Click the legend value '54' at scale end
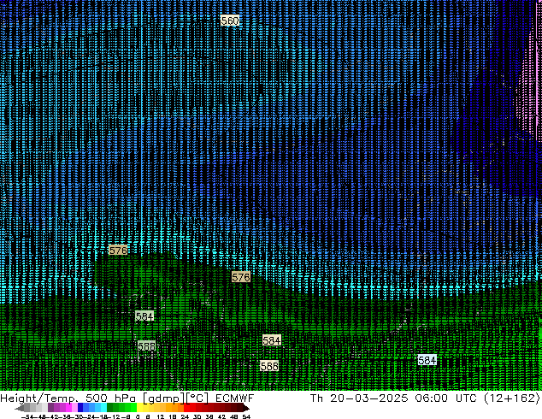 [x=245, y=416]
